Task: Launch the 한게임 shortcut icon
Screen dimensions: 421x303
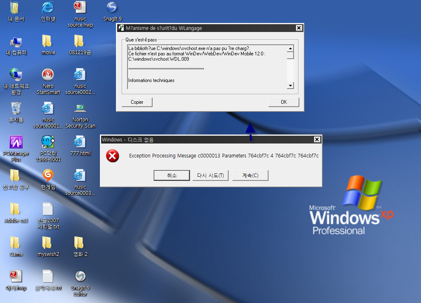Action: [48, 175]
